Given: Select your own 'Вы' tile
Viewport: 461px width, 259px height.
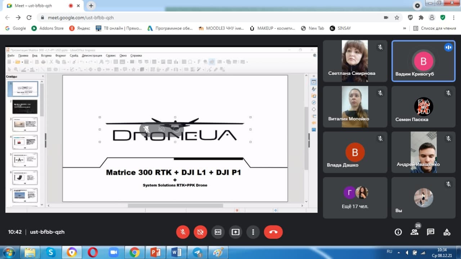Looking at the screenshot, I should [424, 198].
